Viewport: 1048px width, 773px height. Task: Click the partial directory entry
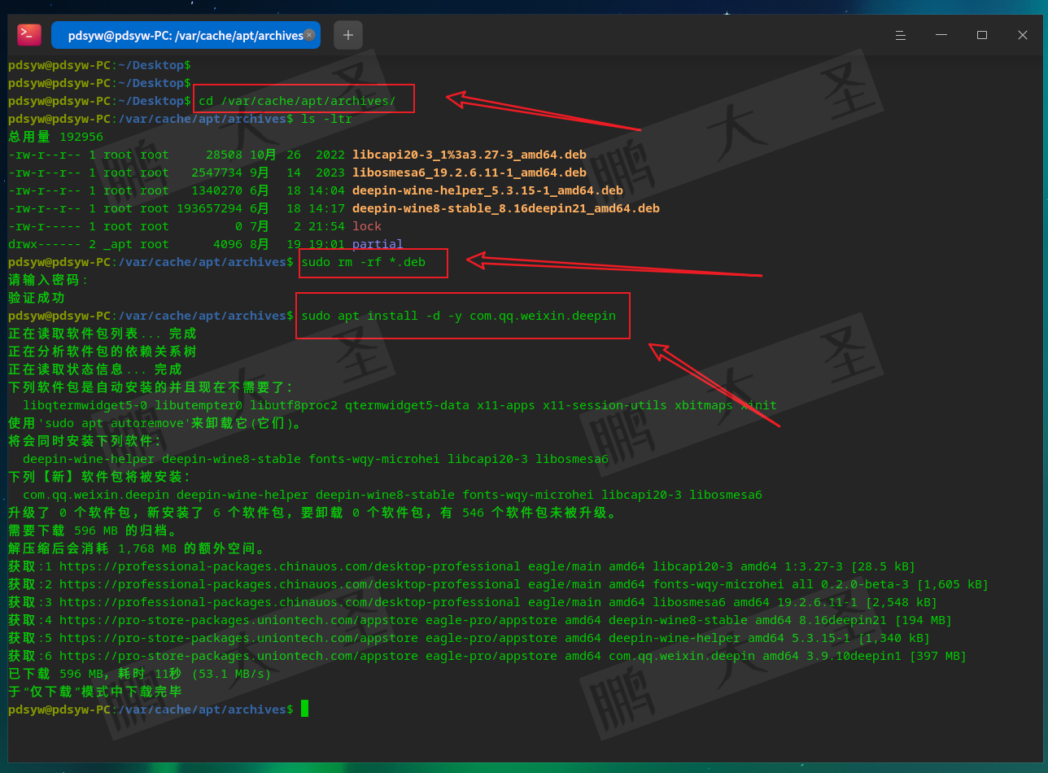coord(377,244)
